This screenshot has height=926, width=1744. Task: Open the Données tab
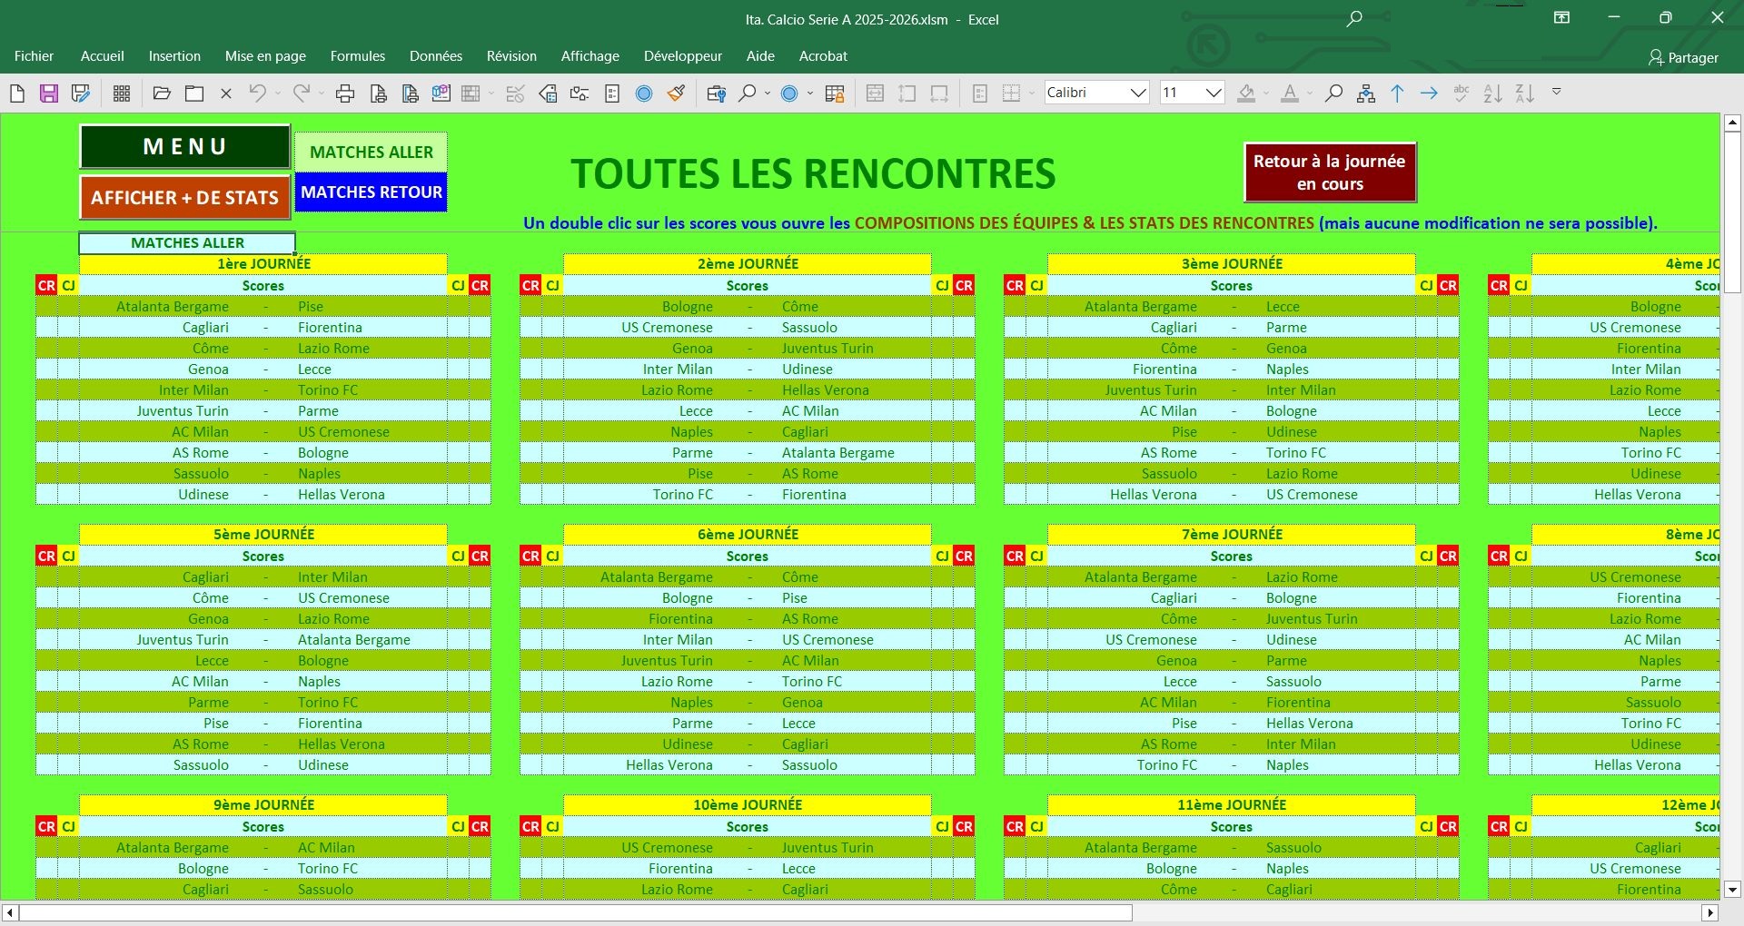pyautogui.click(x=436, y=56)
